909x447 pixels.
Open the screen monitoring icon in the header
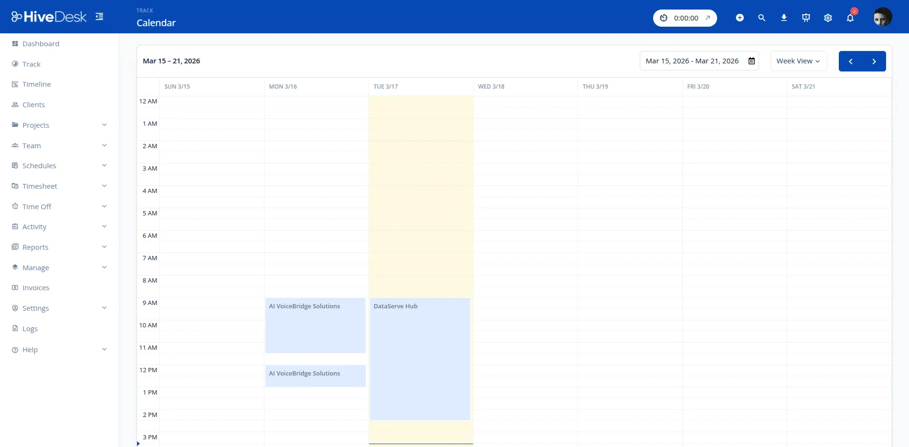806,18
